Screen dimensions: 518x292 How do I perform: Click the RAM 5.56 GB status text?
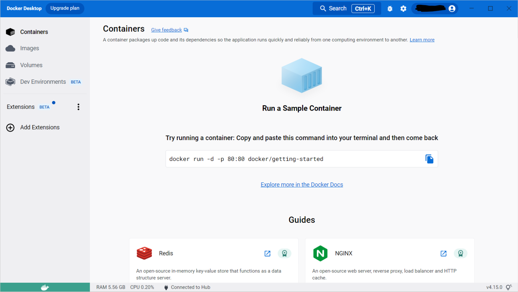111,287
